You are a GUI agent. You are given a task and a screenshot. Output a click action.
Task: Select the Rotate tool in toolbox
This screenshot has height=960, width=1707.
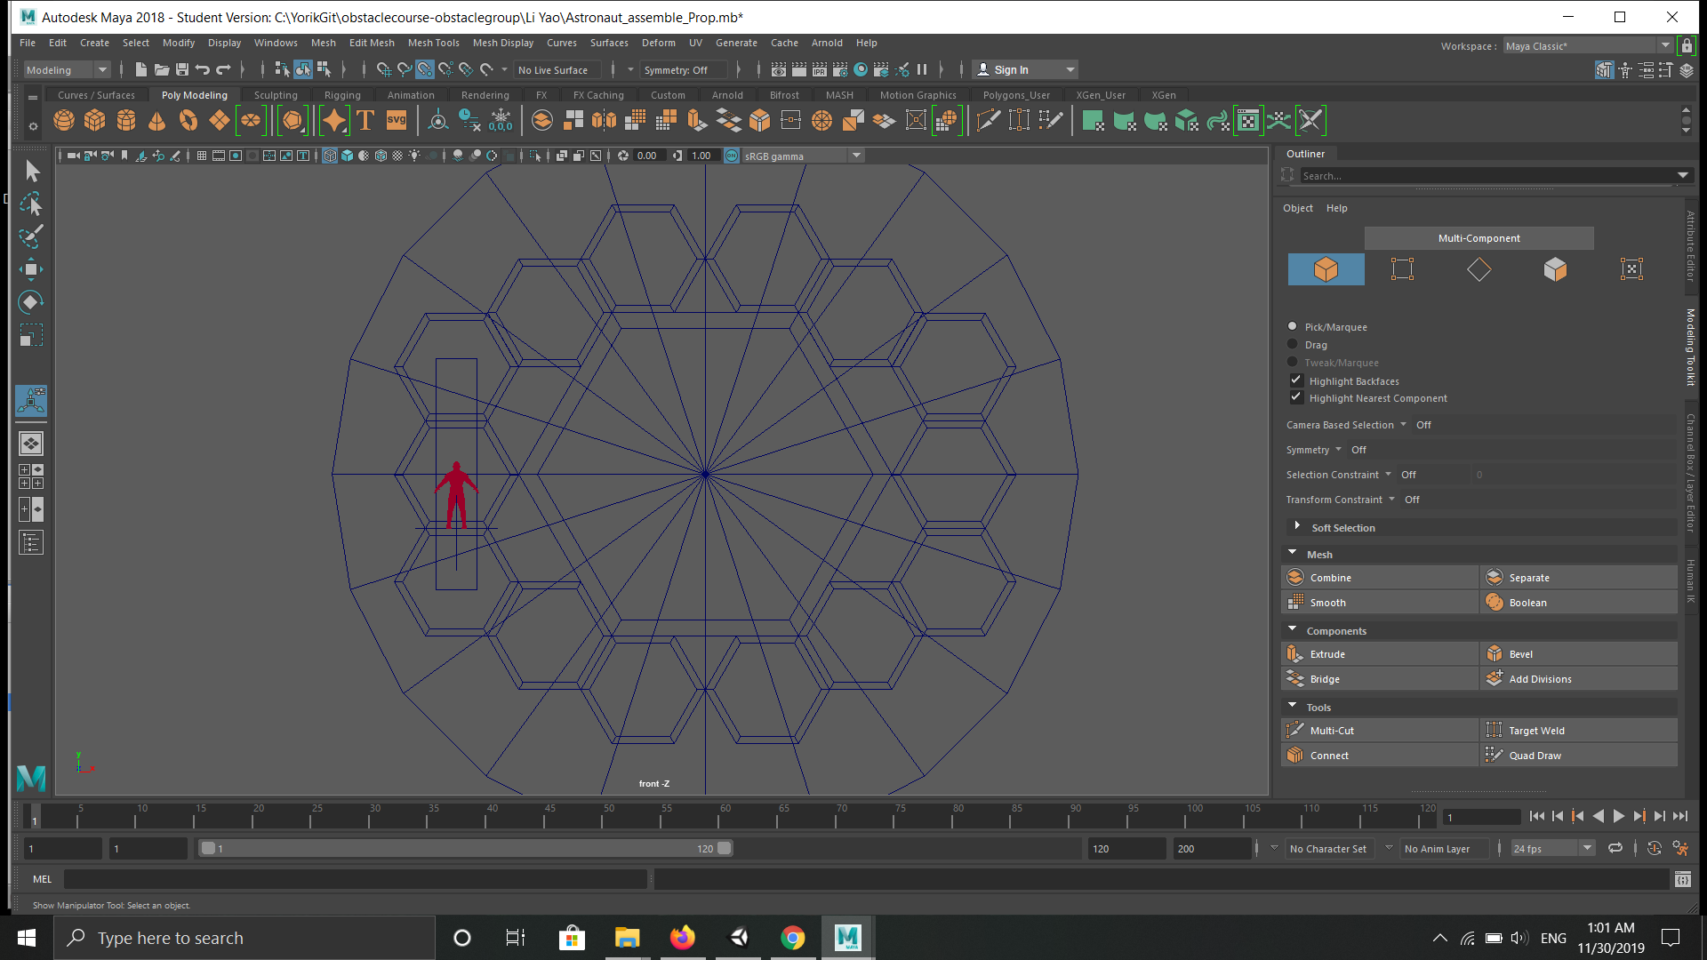pyautogui.click(x=31, y=302)
